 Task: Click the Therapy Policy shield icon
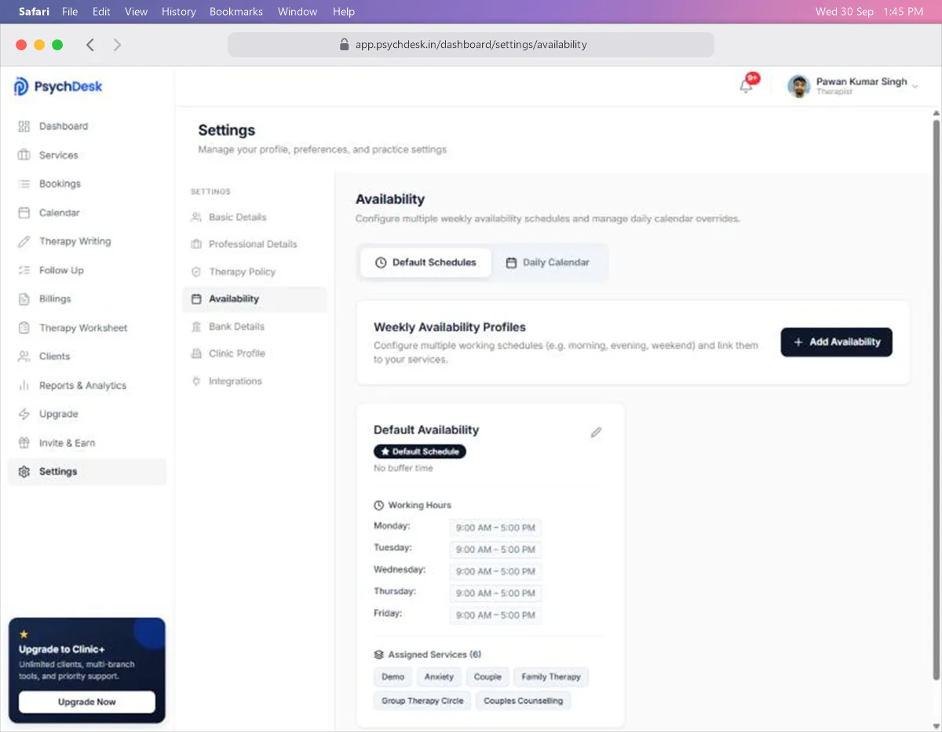pos(196,272)
